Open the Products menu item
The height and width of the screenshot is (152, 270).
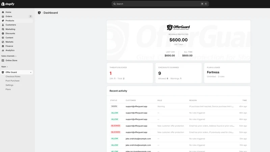click(x=16, y=21)
